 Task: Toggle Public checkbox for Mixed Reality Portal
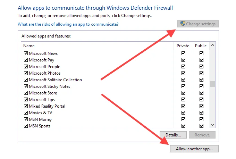tap(201, 106)
